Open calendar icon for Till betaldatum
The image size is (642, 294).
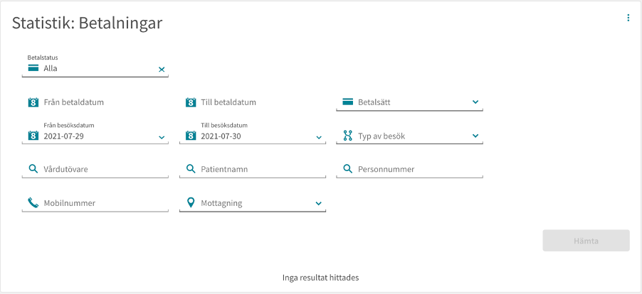click(x=190, y=102)
